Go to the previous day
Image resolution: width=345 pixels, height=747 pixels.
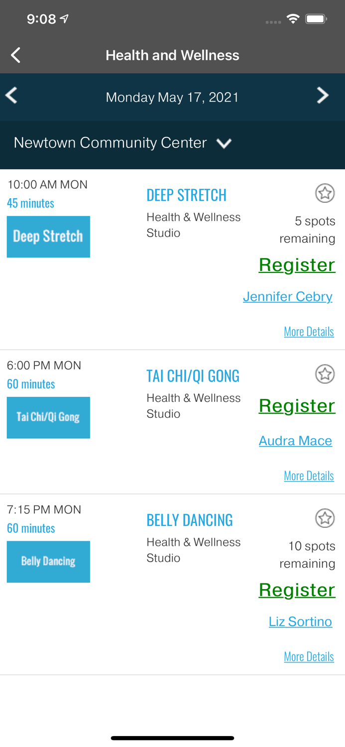pos(12,96)
